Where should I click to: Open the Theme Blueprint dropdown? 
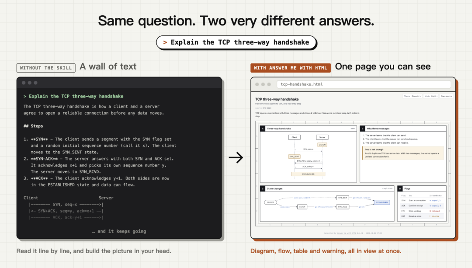413,96
